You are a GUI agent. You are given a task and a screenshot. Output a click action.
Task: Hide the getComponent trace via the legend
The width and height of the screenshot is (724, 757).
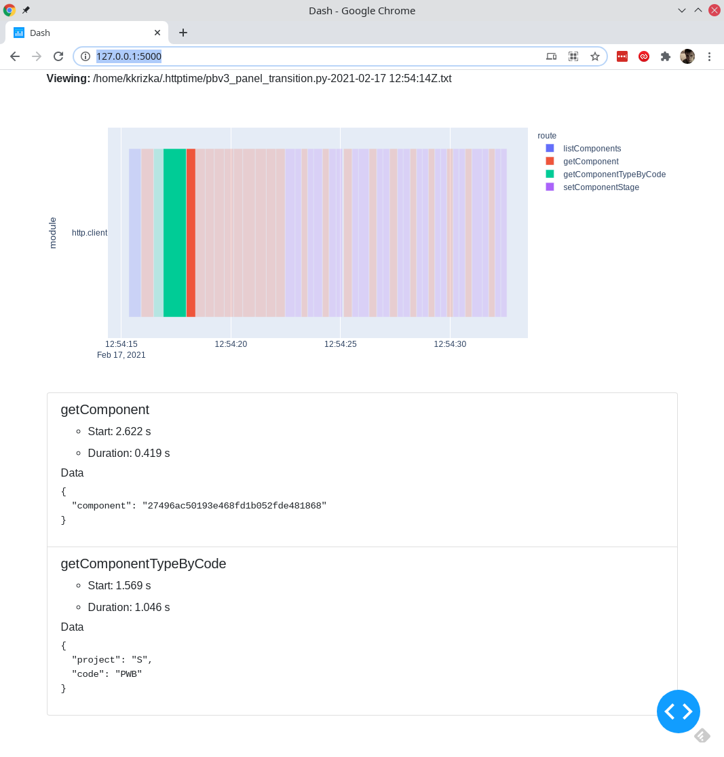click(x=590, y=162)
